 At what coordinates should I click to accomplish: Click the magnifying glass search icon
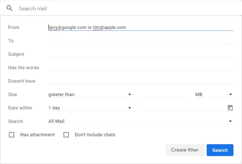coord(9,8)
